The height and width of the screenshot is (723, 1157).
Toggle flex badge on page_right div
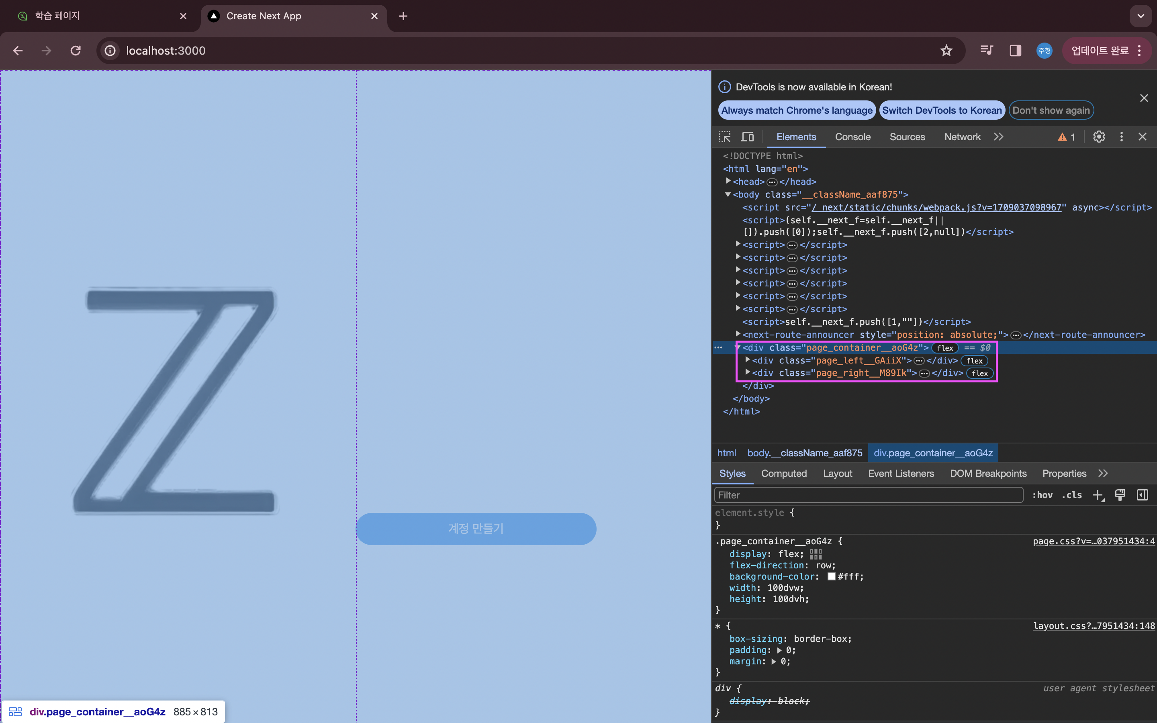click(x=979, y=374)
